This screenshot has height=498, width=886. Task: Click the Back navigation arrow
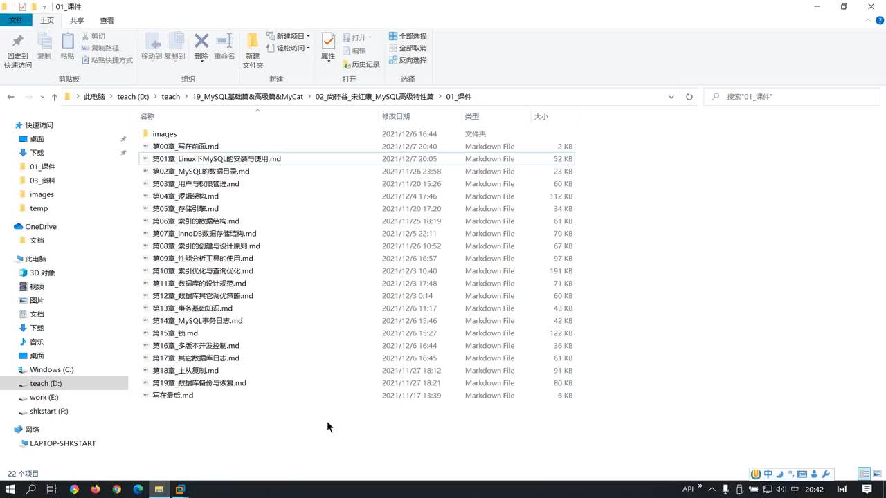point(11,97)
